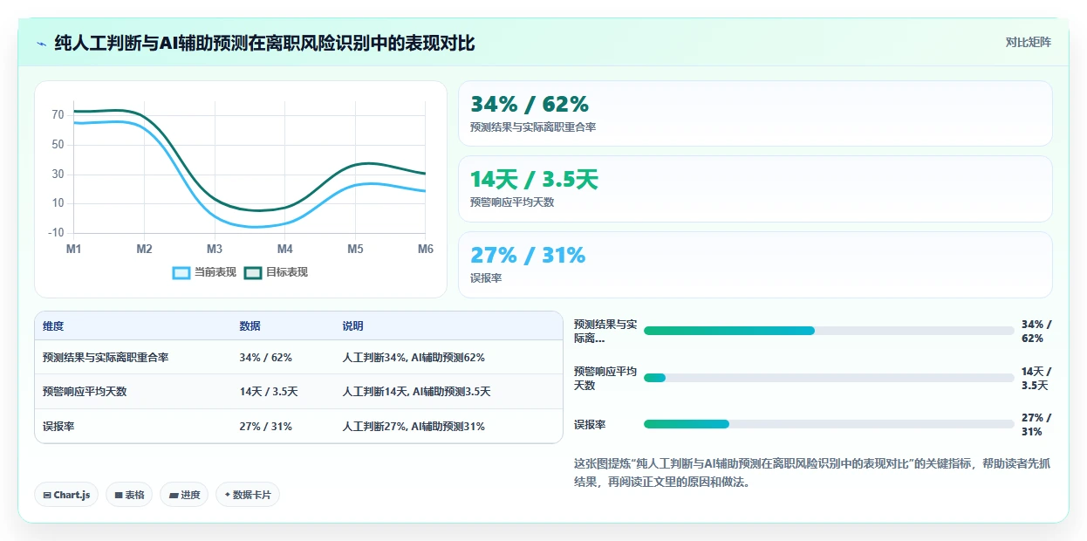Click table cell 34% / 62%

pyautogui.click(x=265, y=358)
